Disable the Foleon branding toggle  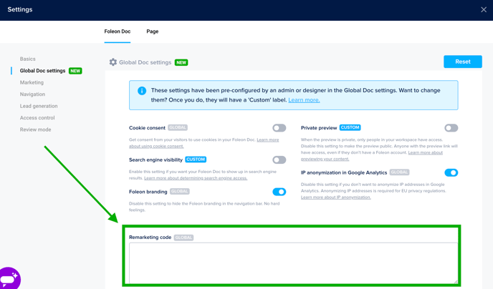click(279, 192)
